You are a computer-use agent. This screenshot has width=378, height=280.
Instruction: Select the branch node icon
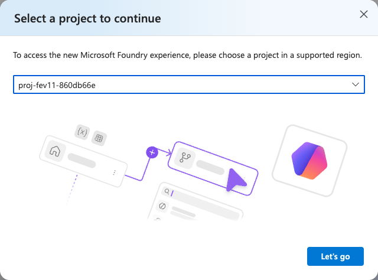coord(185,158)
